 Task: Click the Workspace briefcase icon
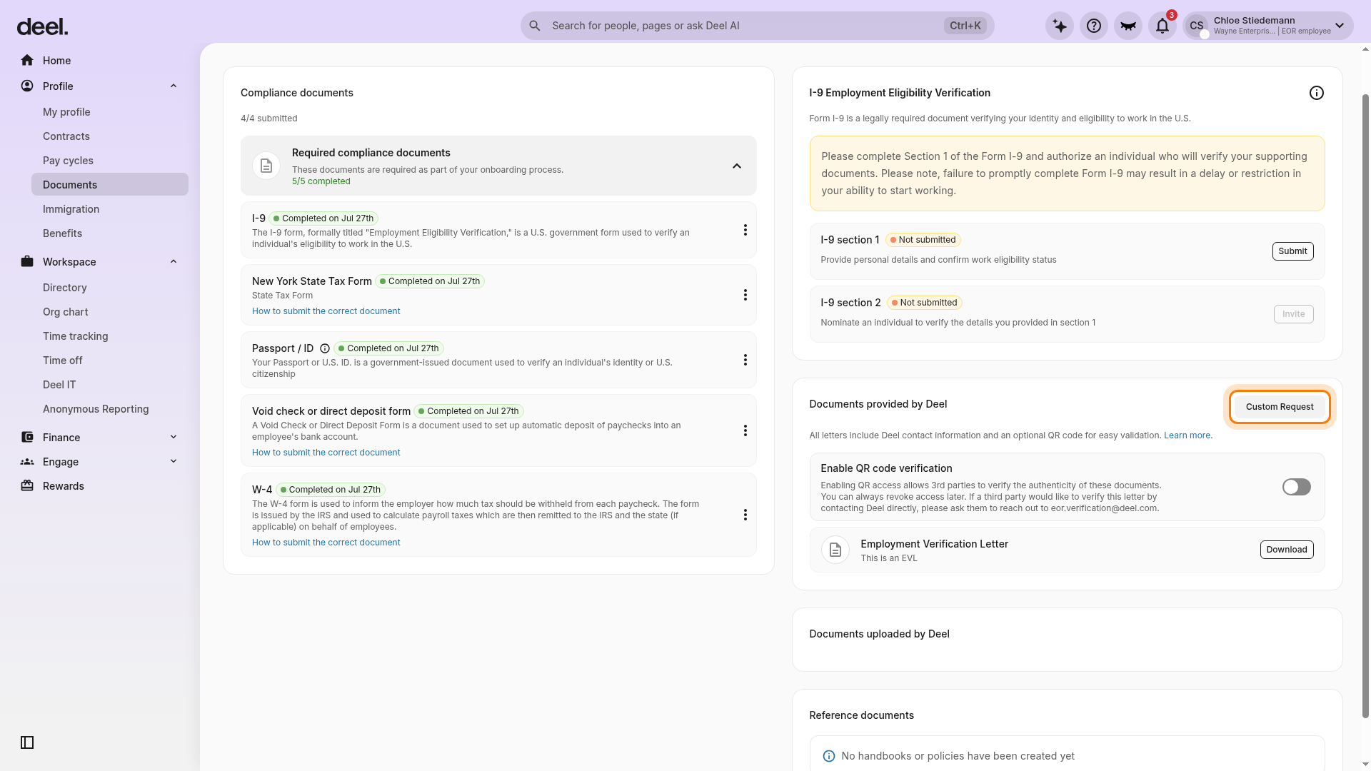click(27, 261)
